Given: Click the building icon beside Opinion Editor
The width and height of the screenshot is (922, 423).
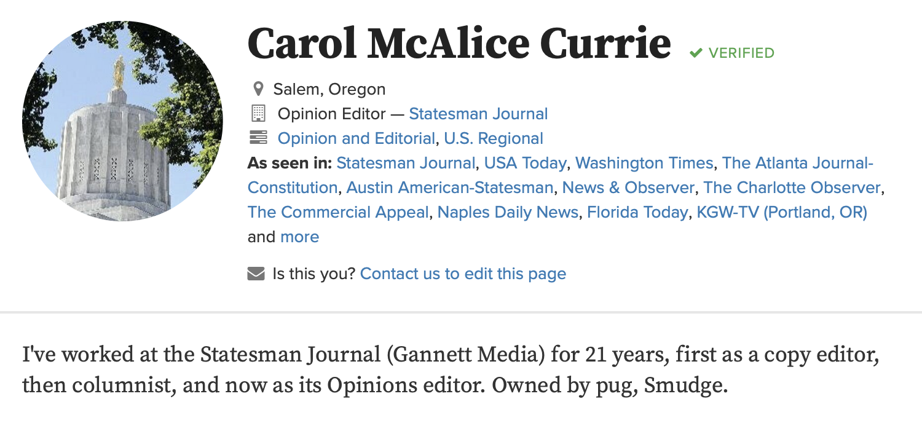Looking at the screenshot, I should [258, 114].
